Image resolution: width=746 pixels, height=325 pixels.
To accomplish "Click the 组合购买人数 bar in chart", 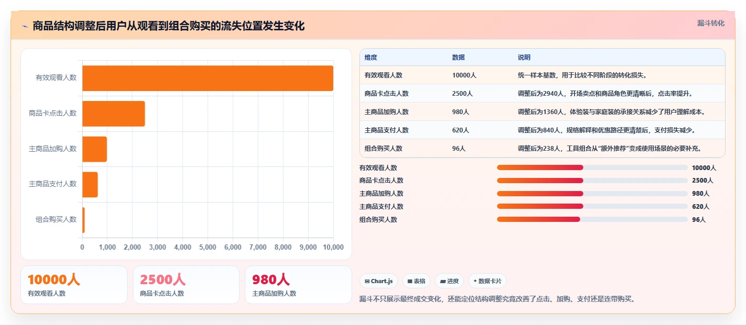I will coord(84,220).
